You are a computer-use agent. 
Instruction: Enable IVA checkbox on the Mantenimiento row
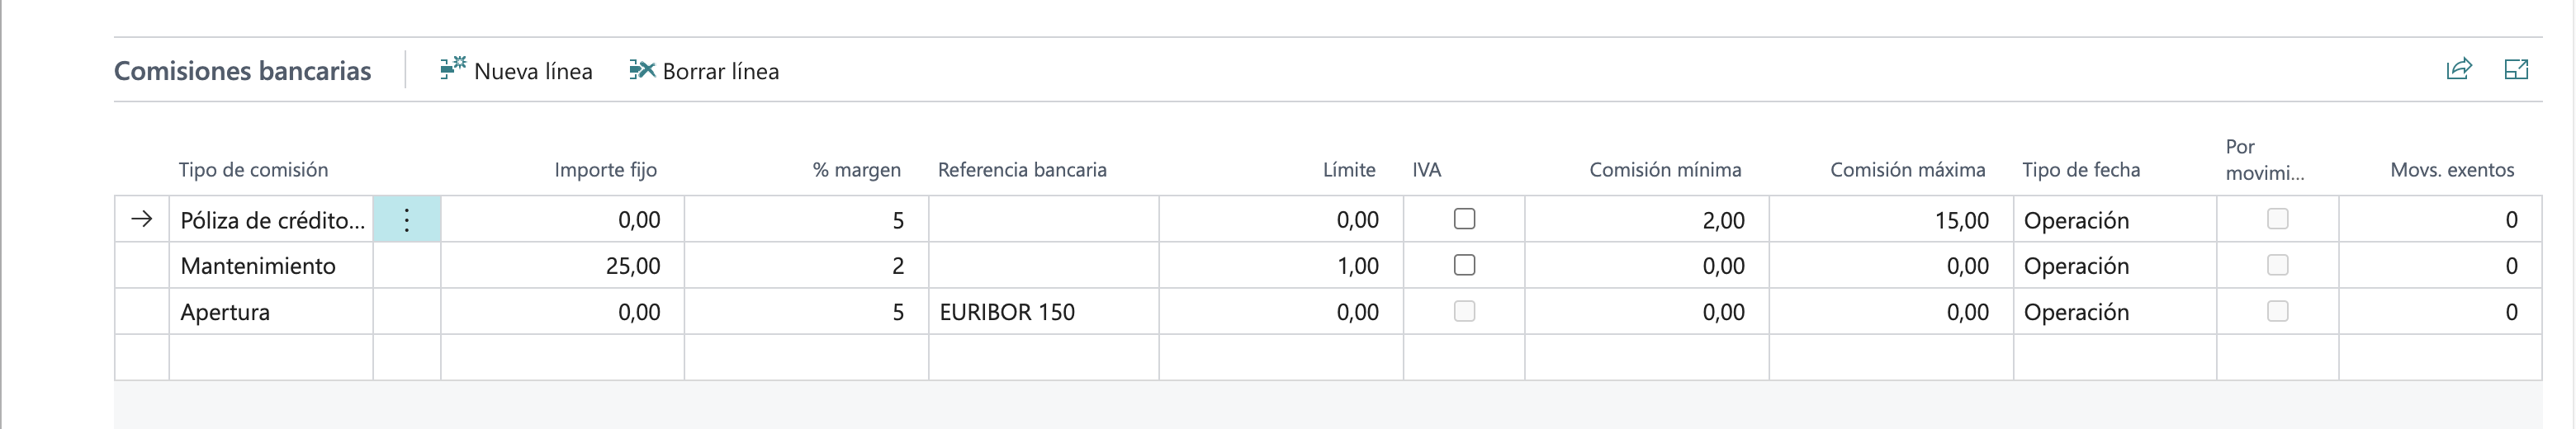click(1464, 265)
